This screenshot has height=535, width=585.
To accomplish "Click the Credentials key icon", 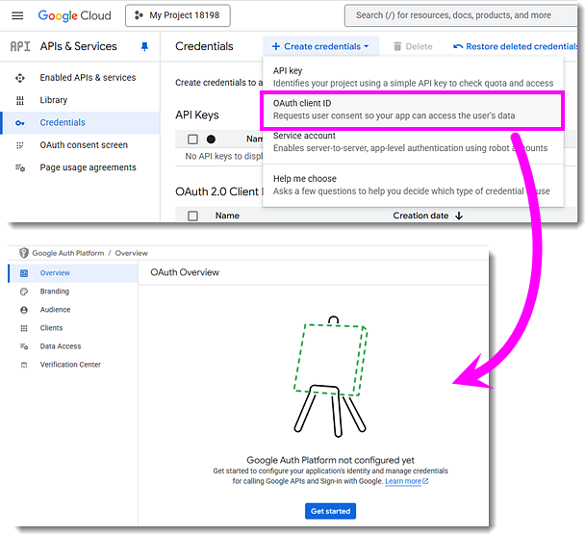I will [x=20, y=123].
